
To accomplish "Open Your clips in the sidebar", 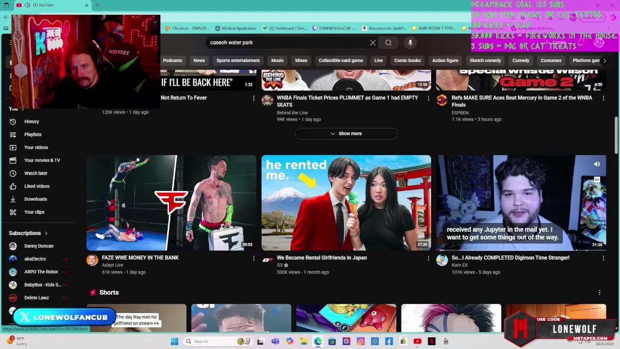I will tap(34, 212).
